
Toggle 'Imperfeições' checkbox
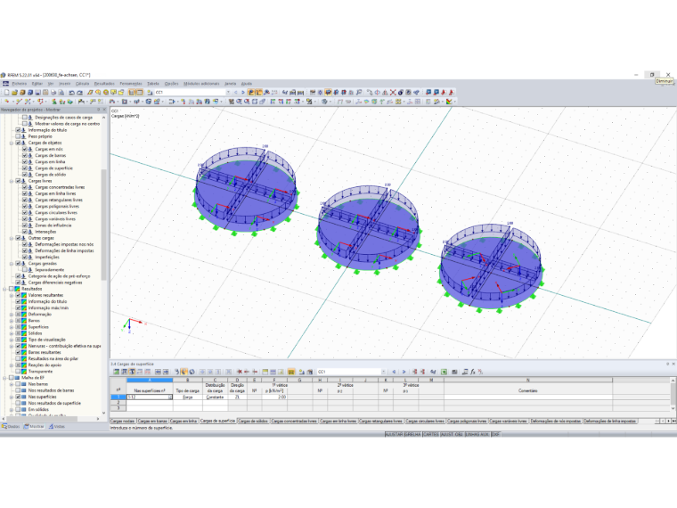[x=25, y=257]
